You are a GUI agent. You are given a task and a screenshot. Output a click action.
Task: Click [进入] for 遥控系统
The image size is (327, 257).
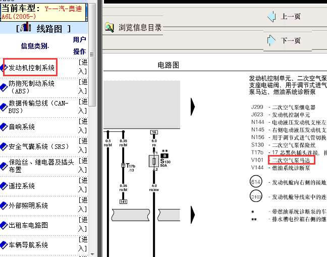(83, 185)
